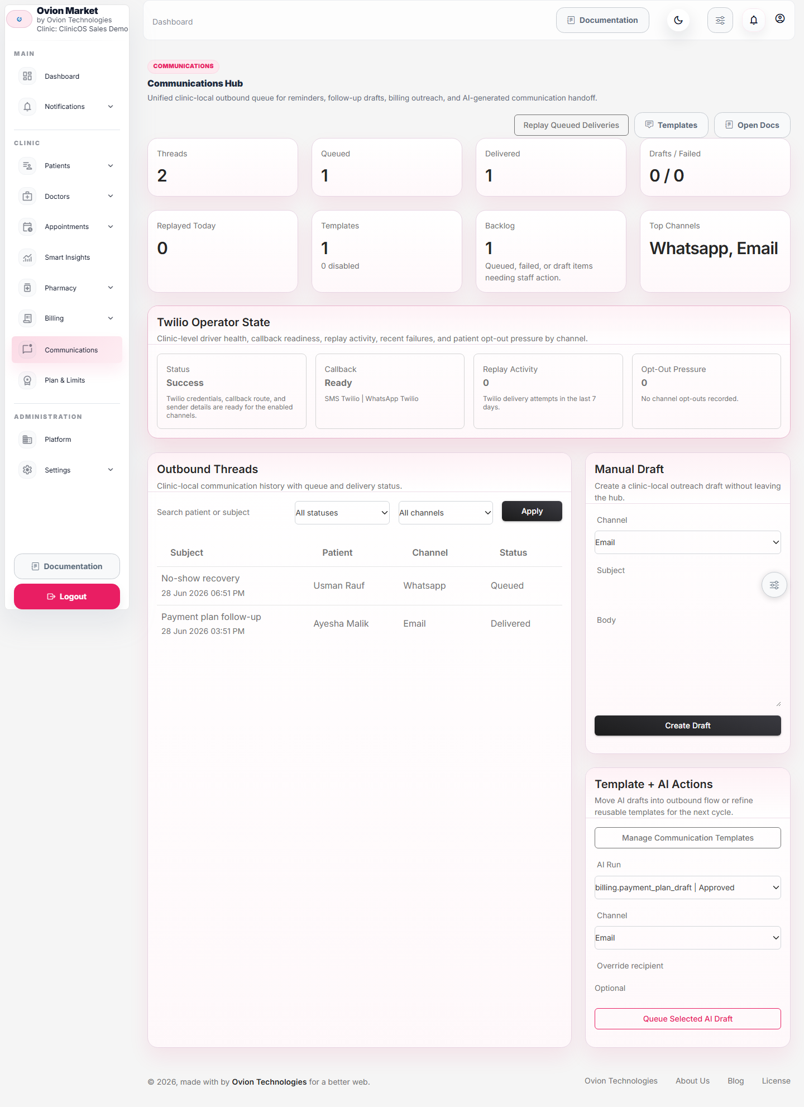This screenshot has height=1107, width=804.
Task: Open the License footer link
Action: click(x=776, y=1081)
